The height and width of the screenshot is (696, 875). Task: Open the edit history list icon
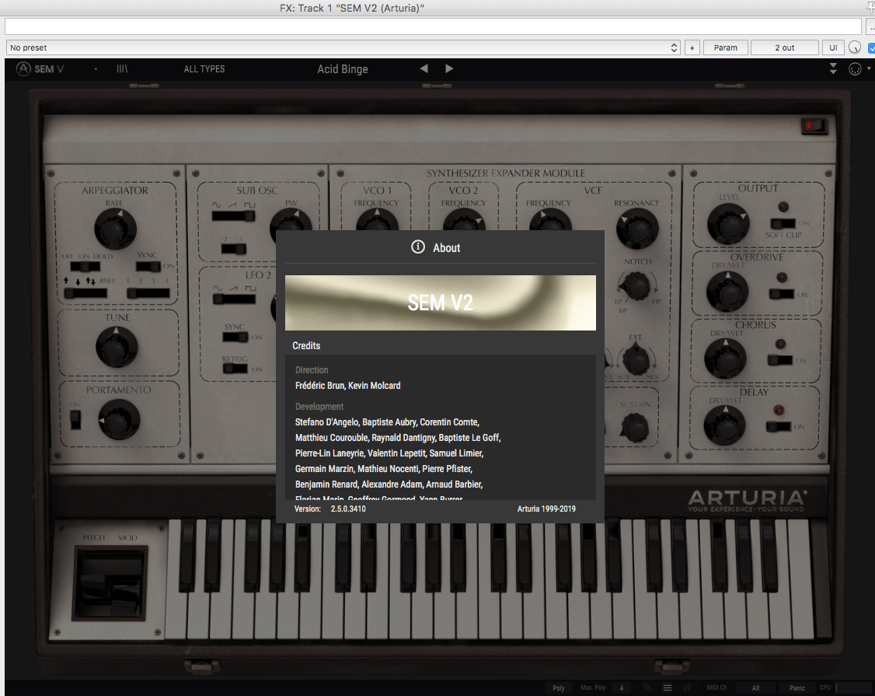(x=667, y=688)
